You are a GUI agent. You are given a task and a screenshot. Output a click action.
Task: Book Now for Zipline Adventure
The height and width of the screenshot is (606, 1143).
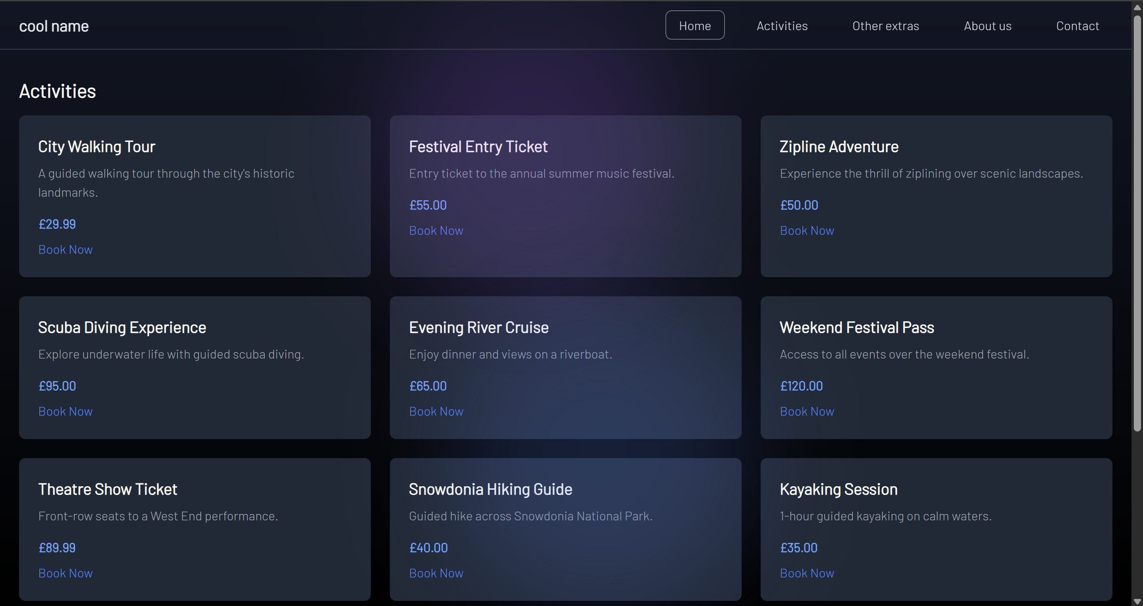[807, 230]
